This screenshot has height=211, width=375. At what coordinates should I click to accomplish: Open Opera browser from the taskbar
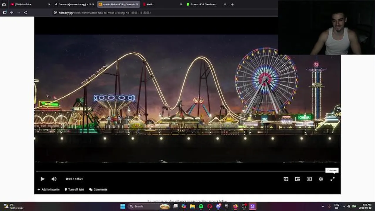coord(210,206)
